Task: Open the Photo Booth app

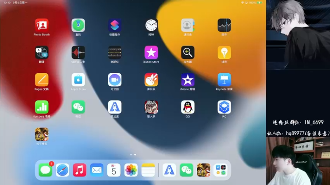Action: coord(42,25)
